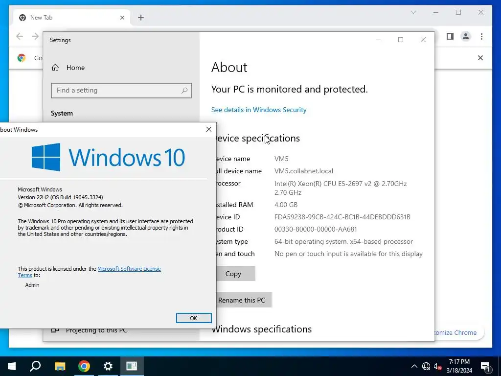
Task: Click the Rename this PC button
Action: coord(244,300)
